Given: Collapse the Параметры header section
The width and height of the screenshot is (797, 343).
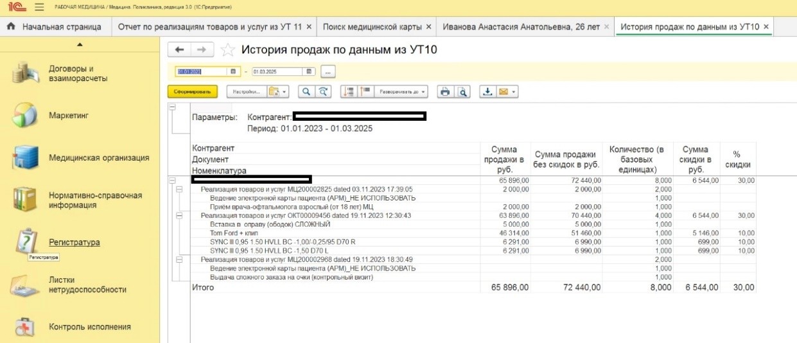Looking at the screenshot, I should [x=171, y=107].
